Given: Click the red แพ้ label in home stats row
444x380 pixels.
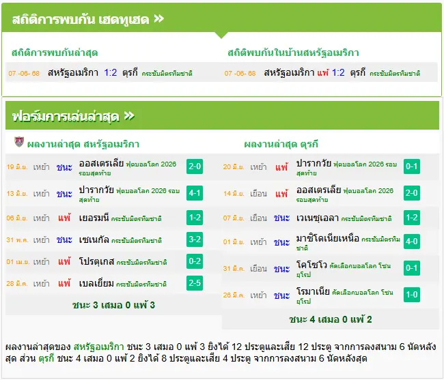Looking at the screenshot, I should click(323, 73).
